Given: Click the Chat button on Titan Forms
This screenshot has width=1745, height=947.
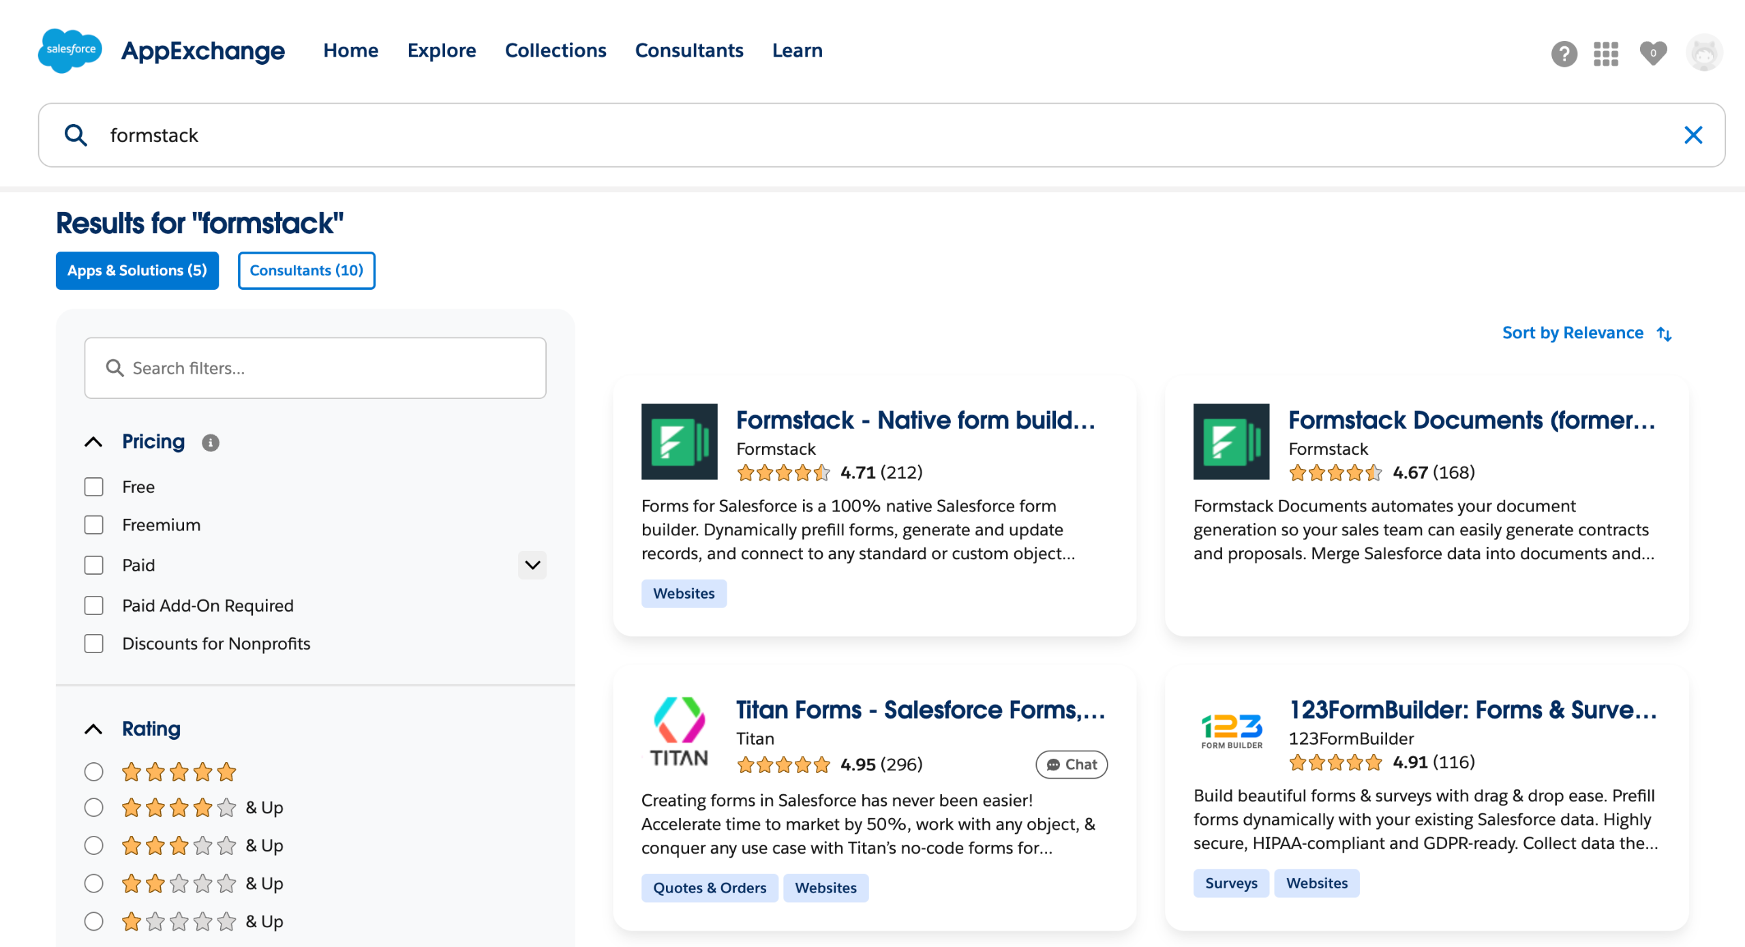Looking at the screenshot, I should coord(1072,765).
